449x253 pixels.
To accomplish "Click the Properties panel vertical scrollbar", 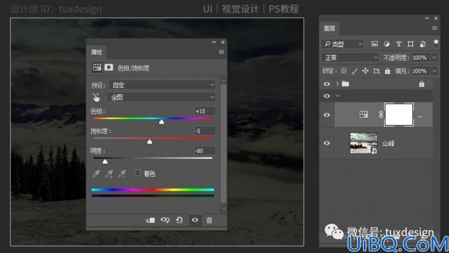I will coord(224,143).
